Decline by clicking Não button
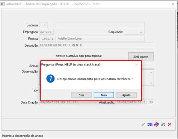 pos(104,95)
